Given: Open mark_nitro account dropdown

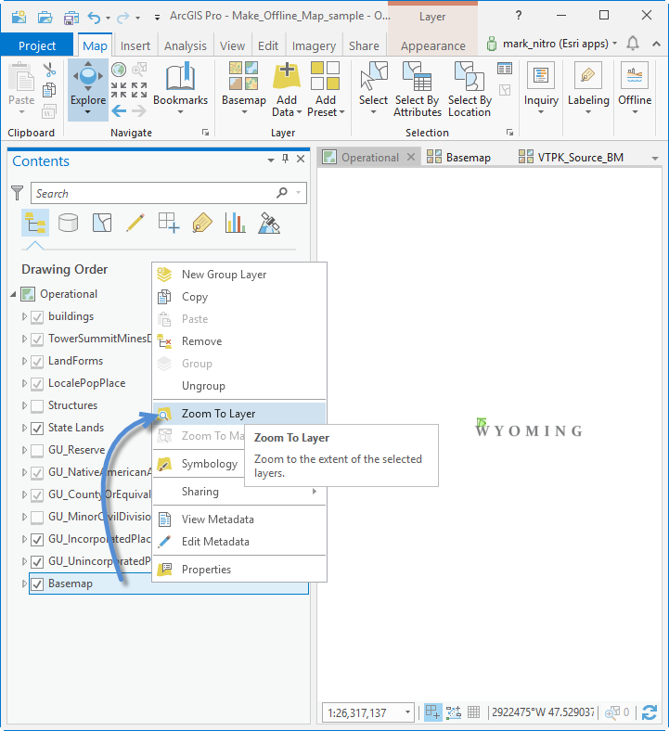Looking at the screenshot, I should point(615,44).
